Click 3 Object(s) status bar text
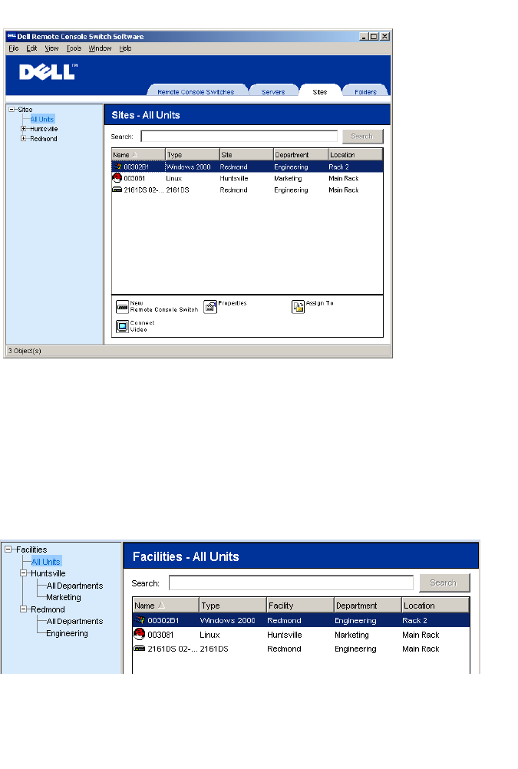This screenshot has width=518, height=769. coord(25,351)
